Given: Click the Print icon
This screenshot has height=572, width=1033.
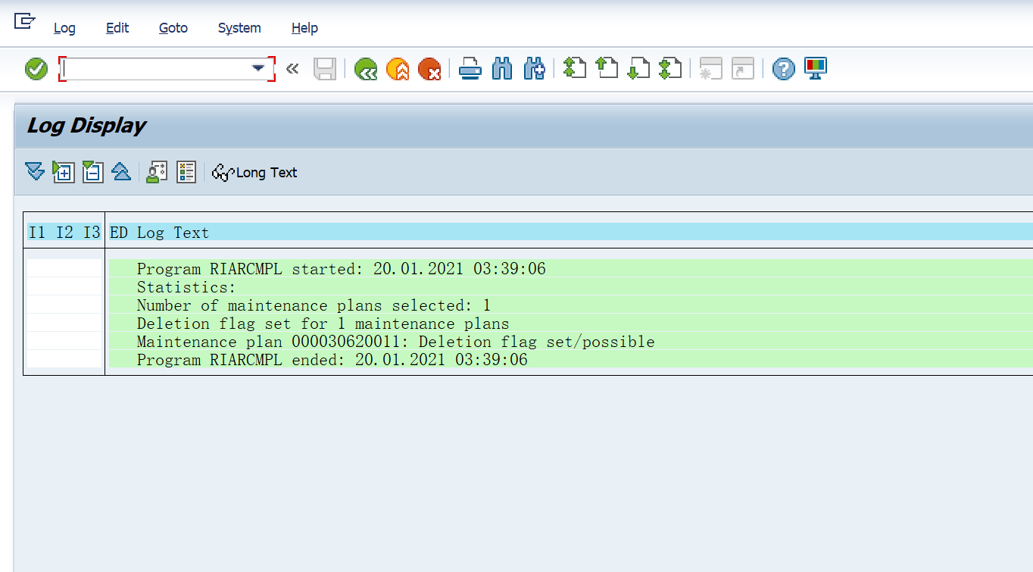Looking at the screenshot, I should (470, 70).
